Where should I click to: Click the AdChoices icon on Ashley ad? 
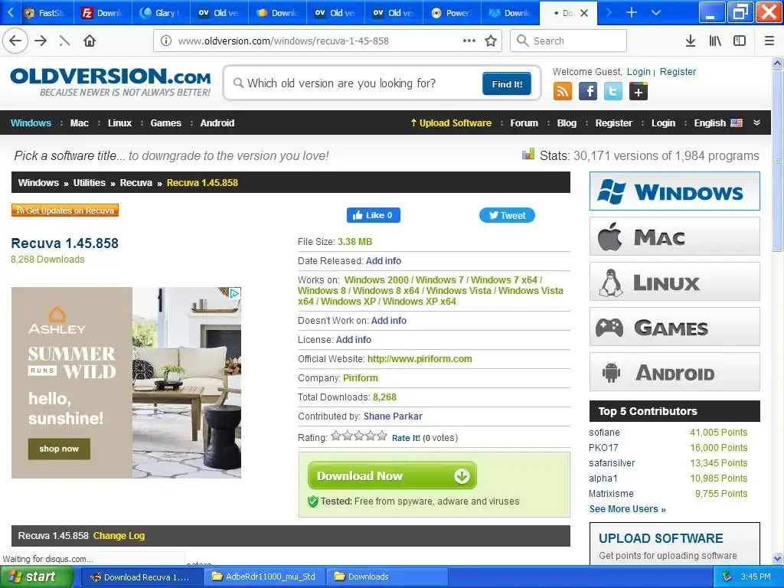[x=234, y=293]
